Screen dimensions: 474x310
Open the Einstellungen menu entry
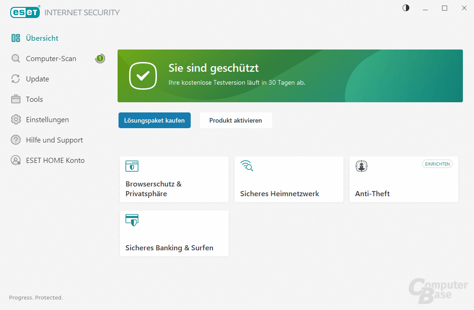click(48, 119)
